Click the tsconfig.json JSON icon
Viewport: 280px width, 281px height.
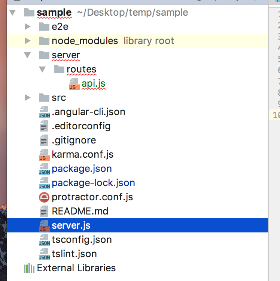pos(44,240)
